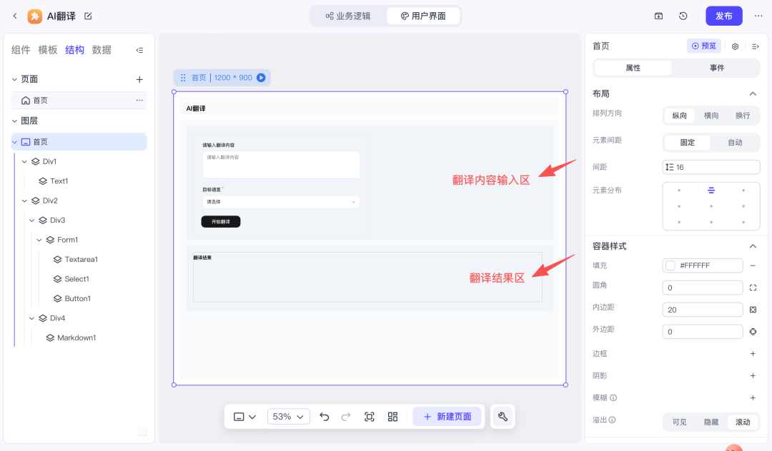Switch to the 事件 tab
The width and height of the screenshot is (772, 451).
point(717,68)
